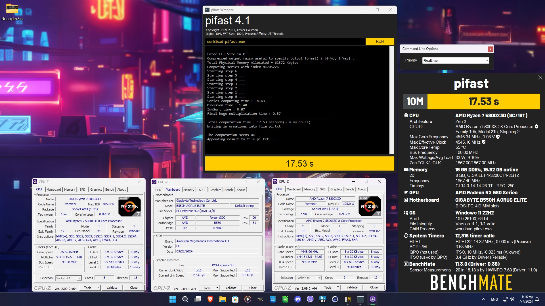Click the CPU chip icon in BenchMate panel
The image size is (545, 306).
click(x=406, y=115)
